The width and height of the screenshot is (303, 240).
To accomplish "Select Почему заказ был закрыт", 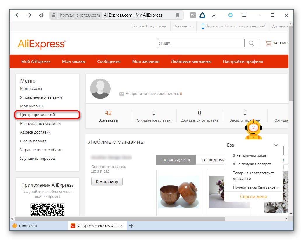I will point(255,187).
